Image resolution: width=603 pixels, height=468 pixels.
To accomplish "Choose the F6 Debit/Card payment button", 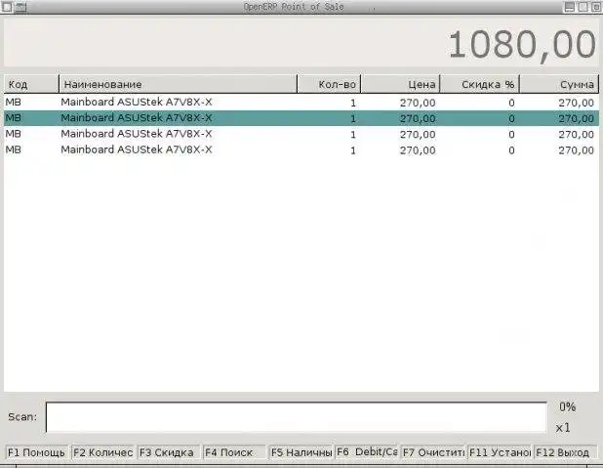I will coord(366,452).
